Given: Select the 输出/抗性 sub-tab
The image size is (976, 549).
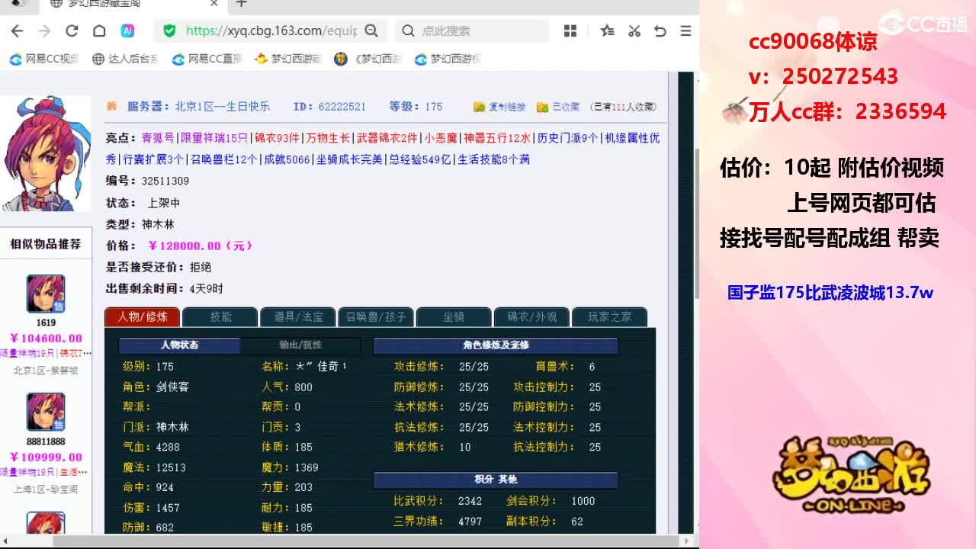Looking at the screenshot, I should pos(300,345).
